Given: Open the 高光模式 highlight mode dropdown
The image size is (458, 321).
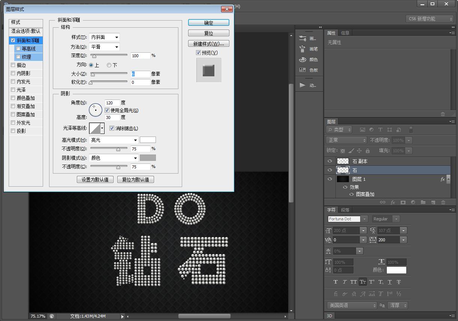Looking at the screenshot, I should pyautogui.click(x=114, y=140).
